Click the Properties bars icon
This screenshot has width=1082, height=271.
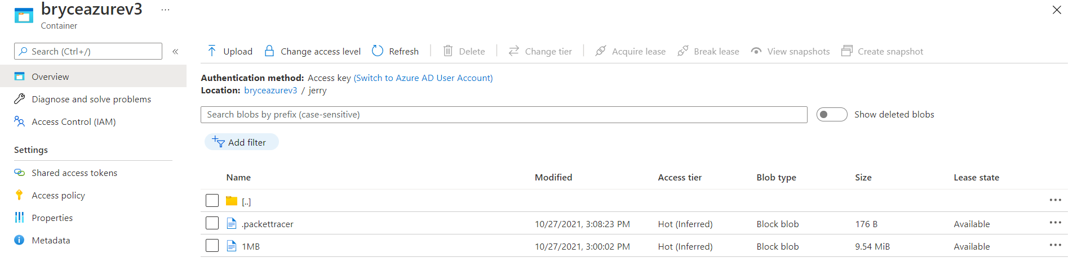click(x=19, y=218)
